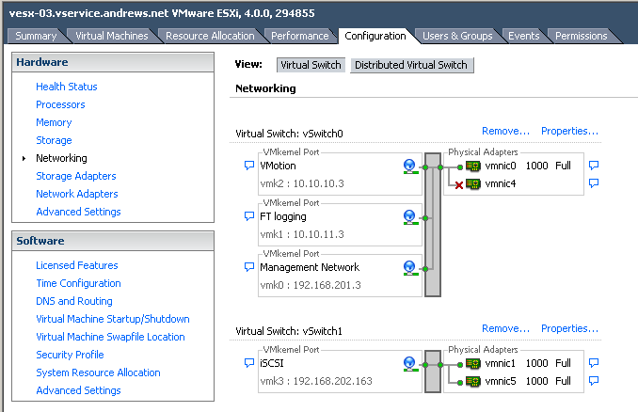Open the Virtual Machines tab
This screenshot has height=412, width=638.
[x=111, y=36]
